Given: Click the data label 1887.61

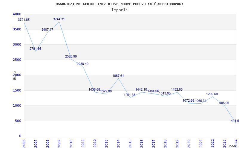Looking at the screenshot, I should (x=118, y=76).
